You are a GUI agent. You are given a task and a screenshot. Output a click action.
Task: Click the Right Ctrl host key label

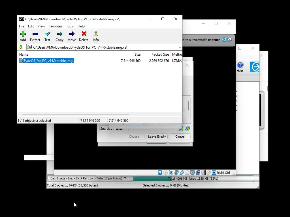pos(223,173)
